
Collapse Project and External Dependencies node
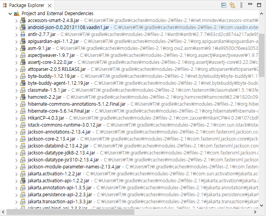pyautogui.click(x=10, y=14)
